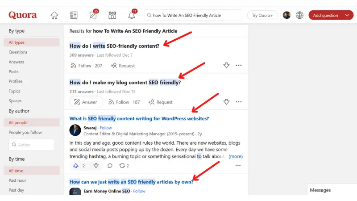Select People you follow filter
This screenshot has height=201, width=357.
pos(25,132)
